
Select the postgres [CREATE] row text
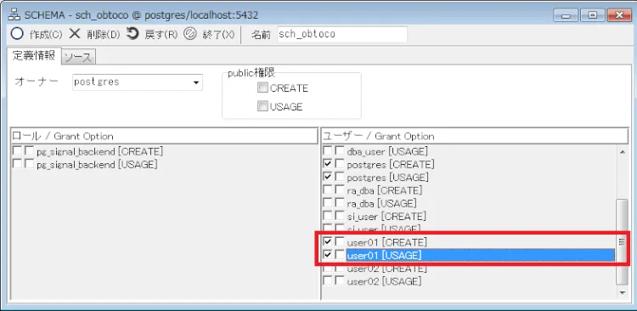click(391, 165)
